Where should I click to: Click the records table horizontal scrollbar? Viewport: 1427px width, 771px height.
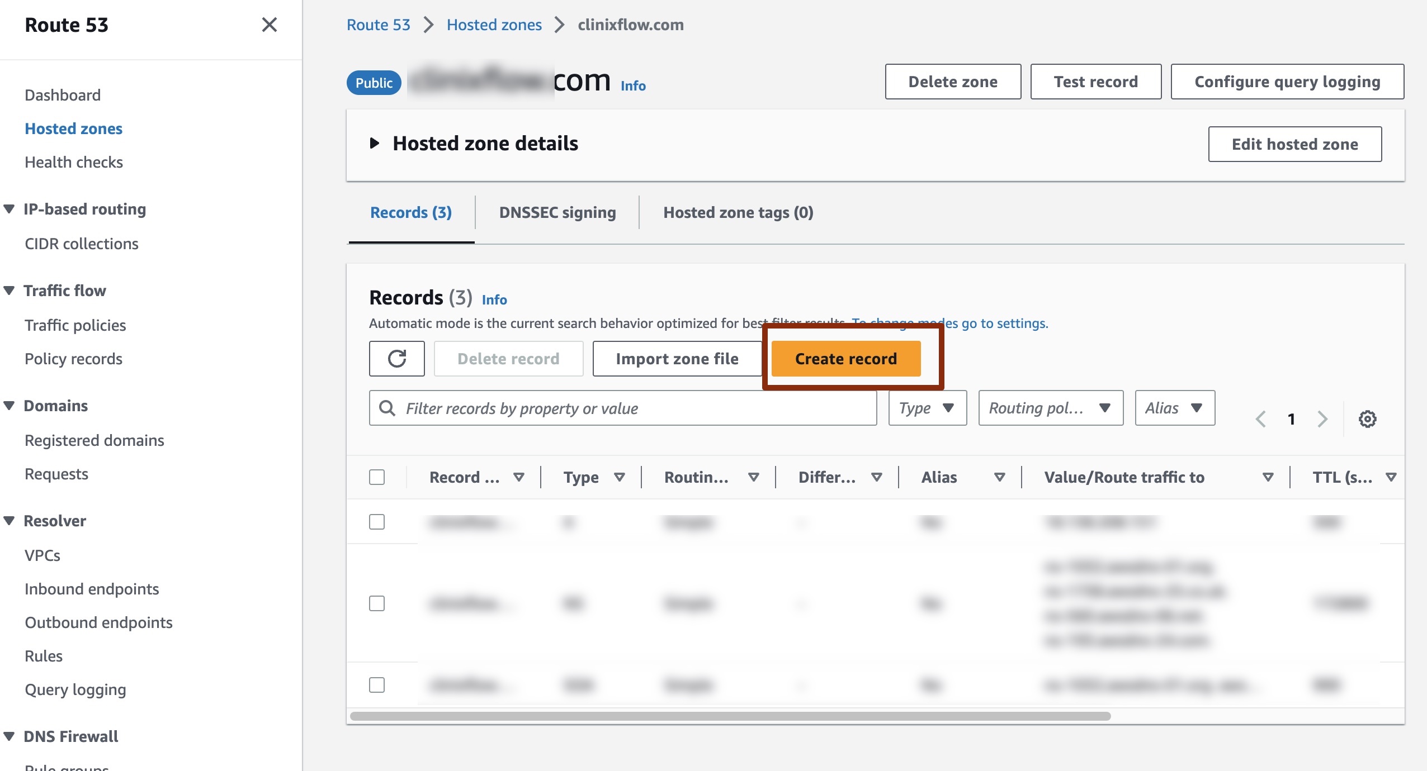(730, 716)
